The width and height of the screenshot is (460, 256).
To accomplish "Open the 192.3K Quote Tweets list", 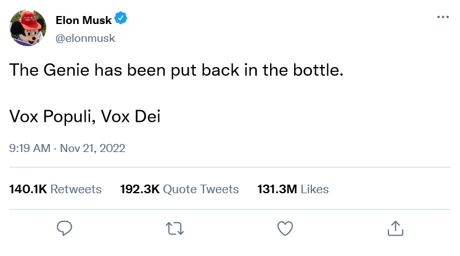I will 179,189.
